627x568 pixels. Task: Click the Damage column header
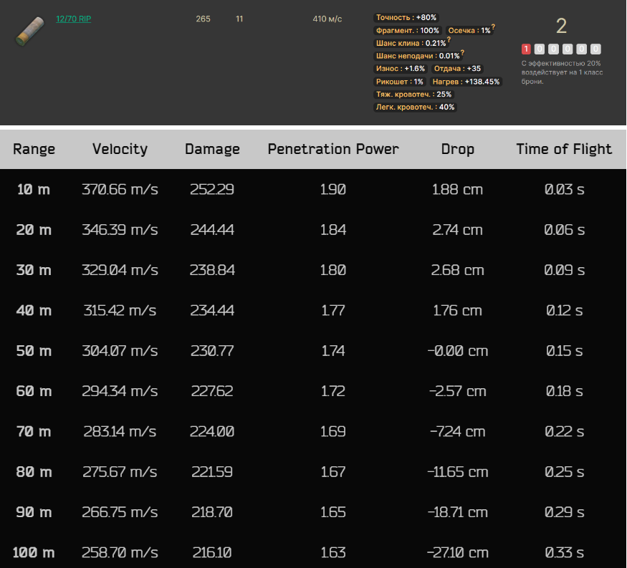click(x=212, y=149)
